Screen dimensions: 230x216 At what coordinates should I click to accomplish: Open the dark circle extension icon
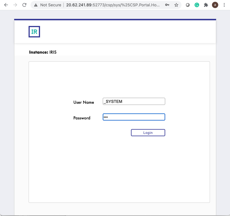tap(188, 5)
